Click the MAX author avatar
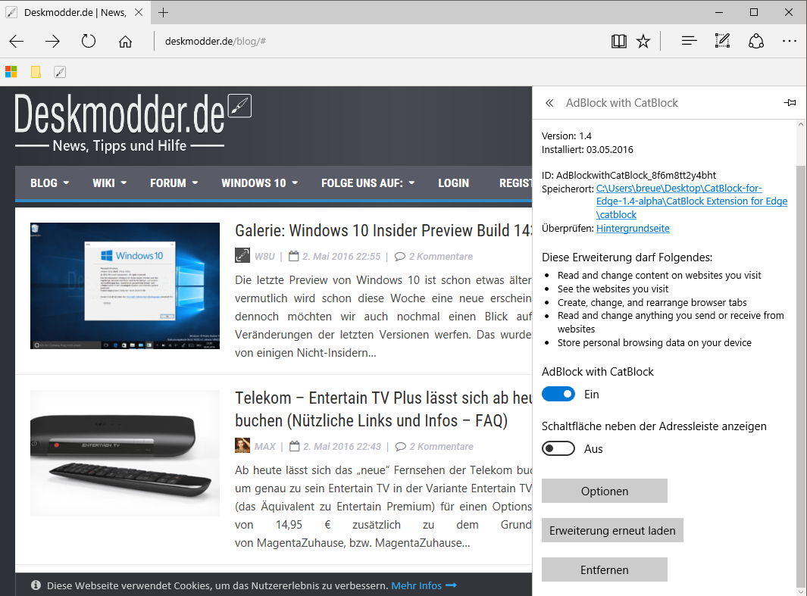 pos(242,445)
